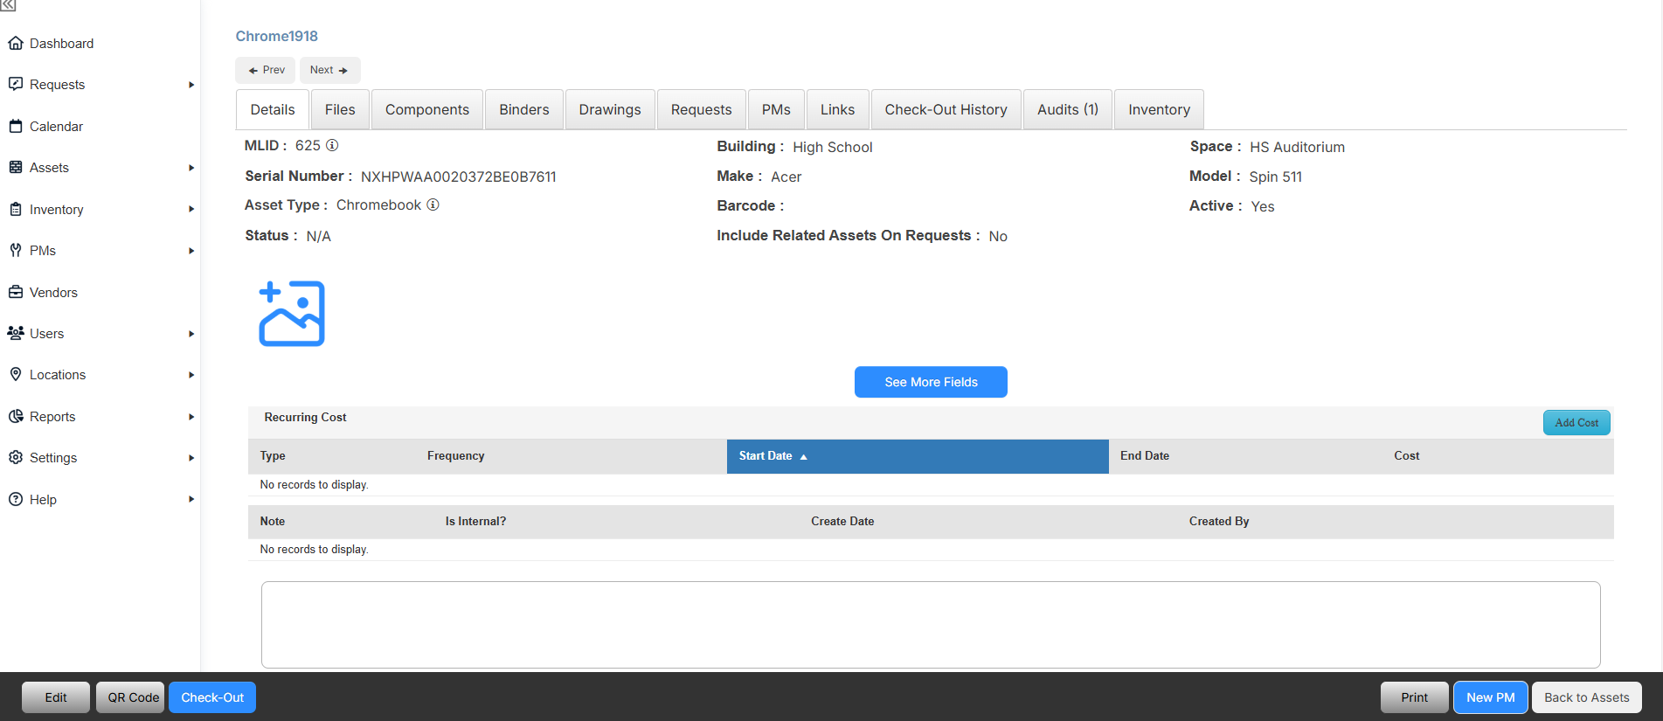Screen dimensions: 1663x721
Task: Click the Start Date sort arrow
Action: pos(804,457)
